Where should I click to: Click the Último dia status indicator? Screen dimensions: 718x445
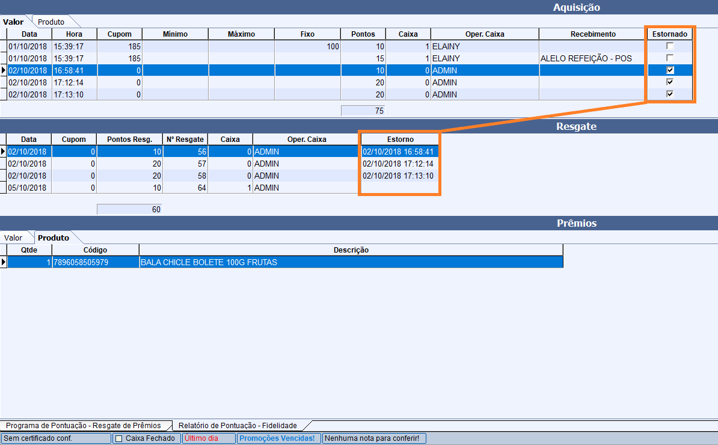tap(201, 438)
